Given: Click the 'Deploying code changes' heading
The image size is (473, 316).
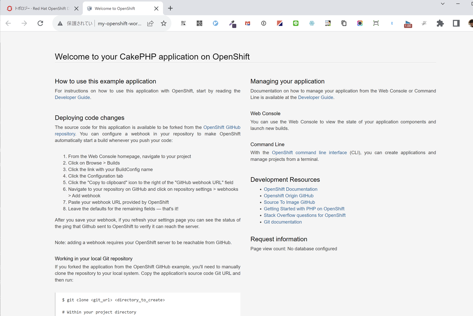Looking at the screenshot, I should pos(89,118).
